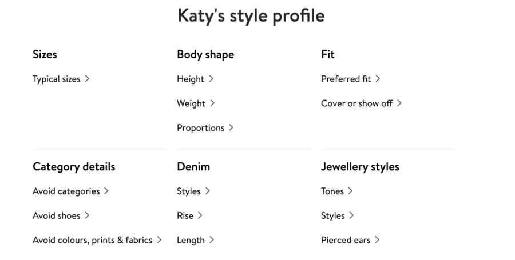
Task: Click the arrow beside Proportions
Action: 231,127
